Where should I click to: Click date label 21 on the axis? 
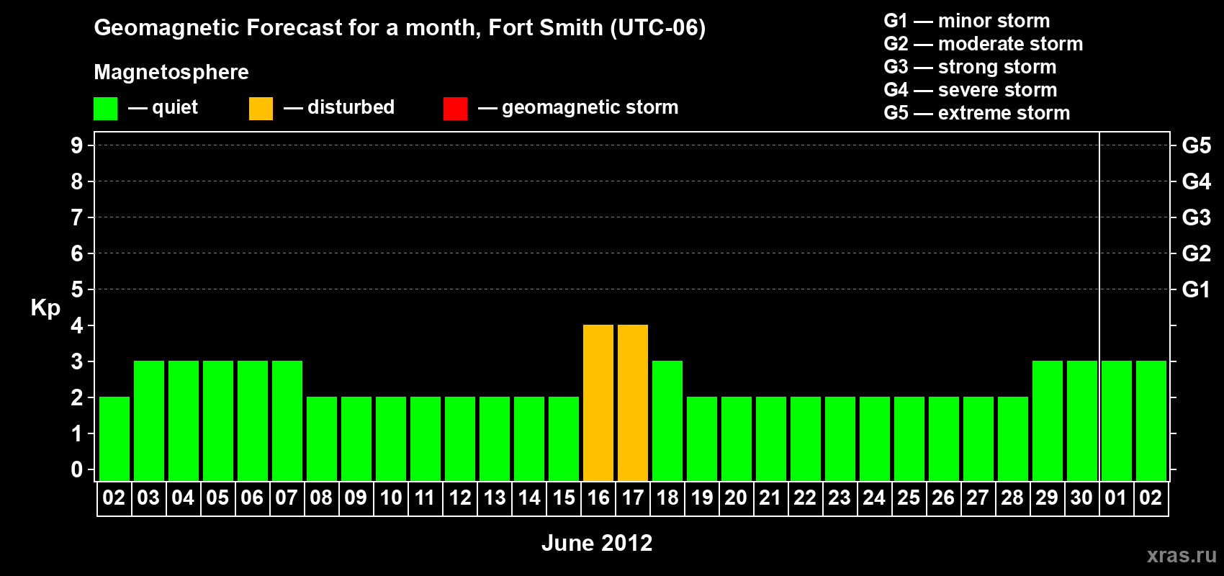770,498
